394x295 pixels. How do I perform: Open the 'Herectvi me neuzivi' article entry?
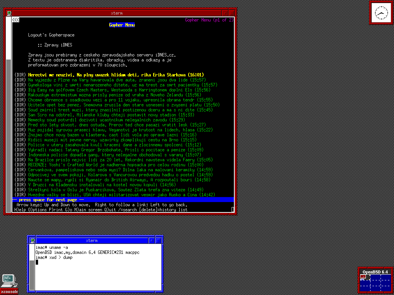click(115, 75)
